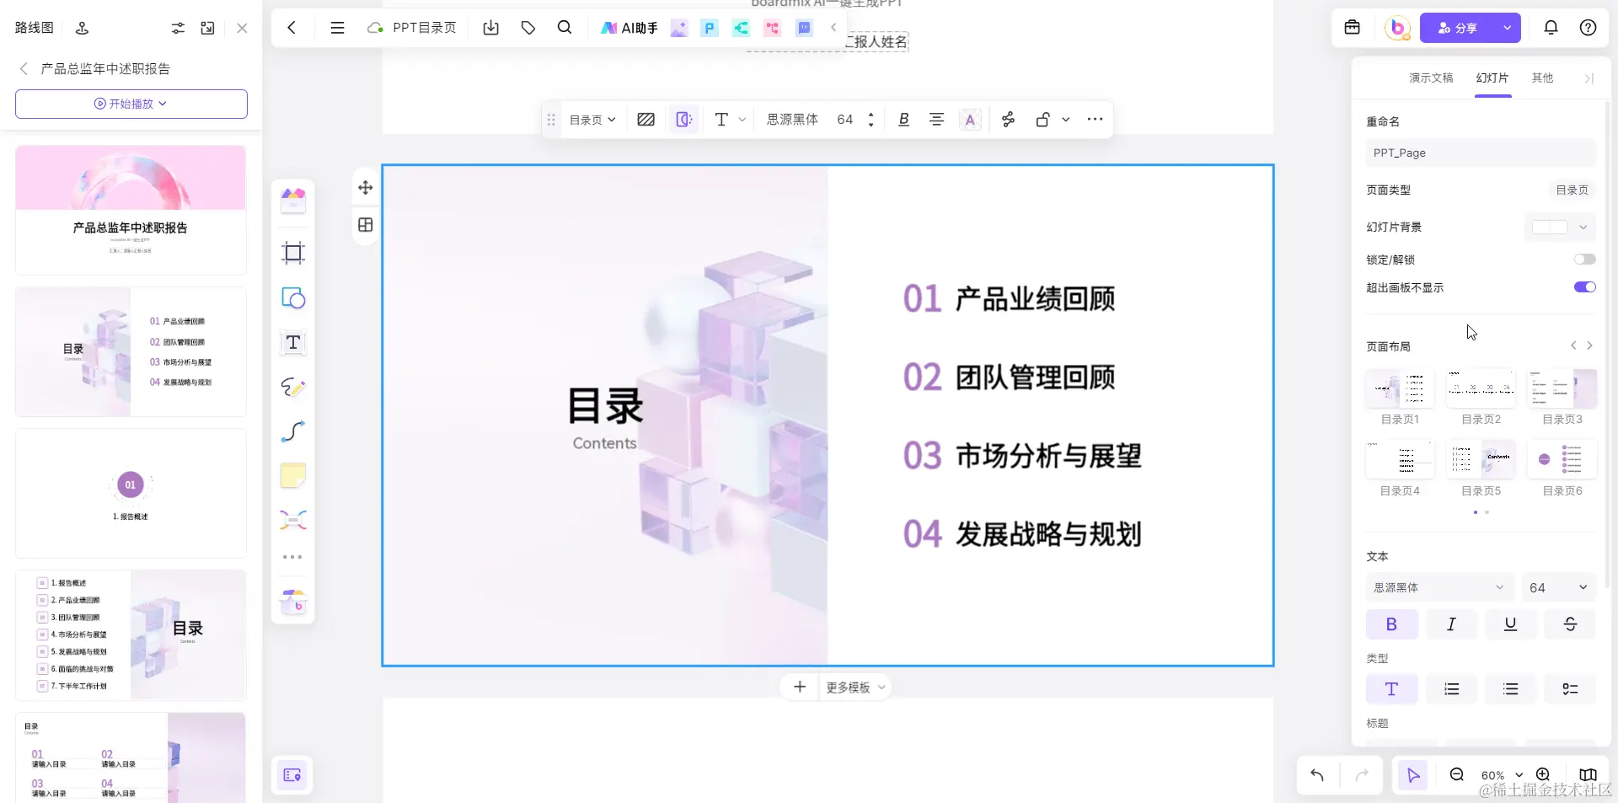Open more options ellipsis in floating toolbar
The height and width of the screenshot is (803, 1618).
1095,120
